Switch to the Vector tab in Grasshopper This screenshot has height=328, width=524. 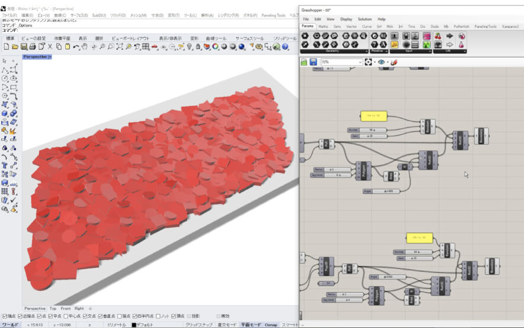coord(352,27)
